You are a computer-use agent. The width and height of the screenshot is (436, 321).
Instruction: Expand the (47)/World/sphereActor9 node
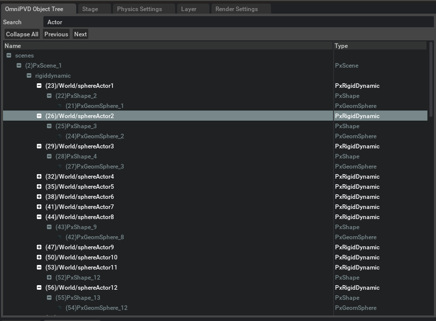(x=39, y=247)
